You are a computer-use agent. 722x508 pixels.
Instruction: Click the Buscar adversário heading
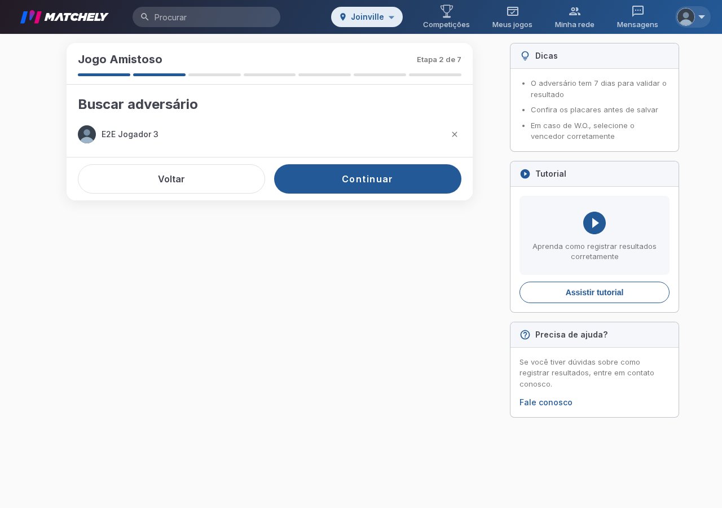click(138, 104)
